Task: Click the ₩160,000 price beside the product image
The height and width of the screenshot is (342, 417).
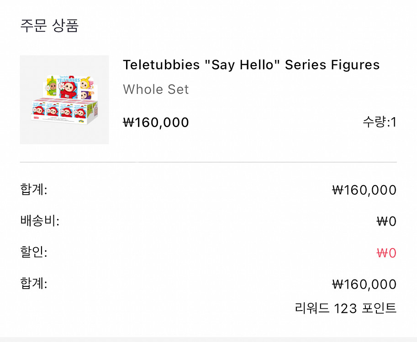Action: pos(156,122)
